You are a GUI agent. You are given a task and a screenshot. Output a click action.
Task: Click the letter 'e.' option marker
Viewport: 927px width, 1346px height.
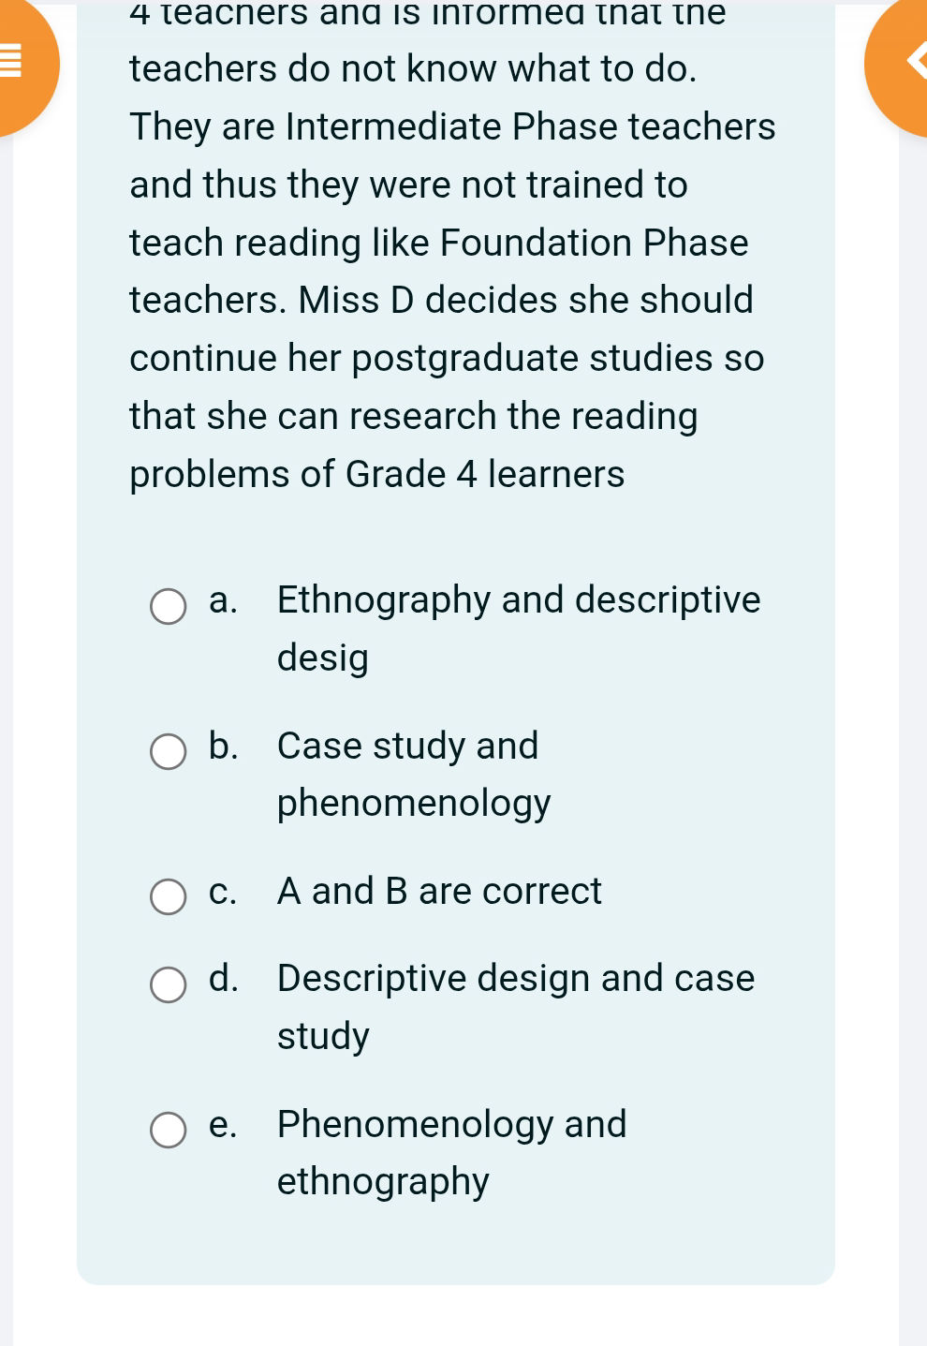(x=223, y=1125)
